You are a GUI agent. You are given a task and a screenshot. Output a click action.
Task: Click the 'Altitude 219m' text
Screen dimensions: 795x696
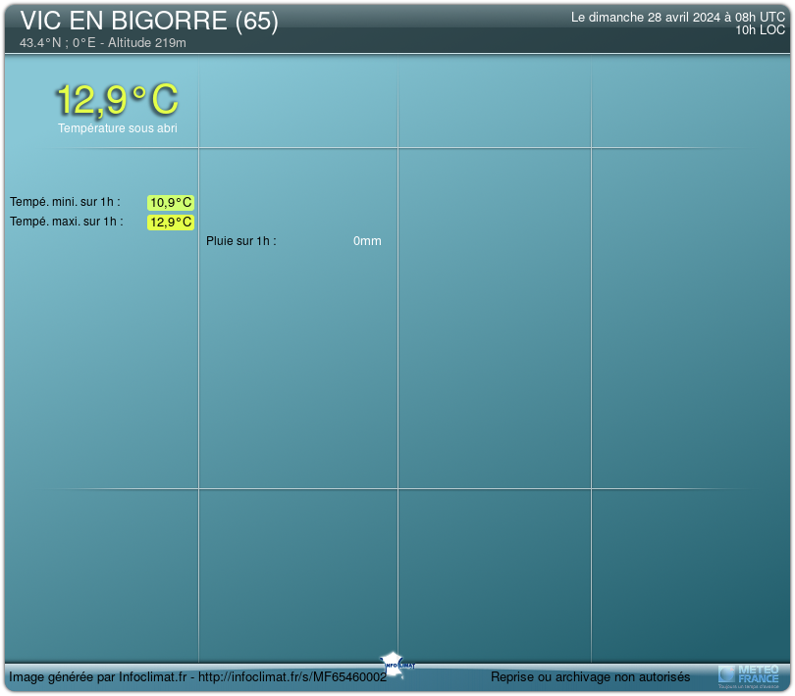[147, 43]
